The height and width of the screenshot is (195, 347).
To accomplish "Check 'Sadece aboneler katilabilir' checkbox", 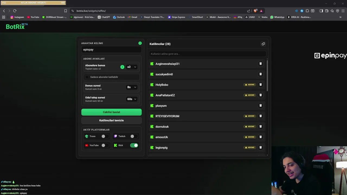I will 87,77.
